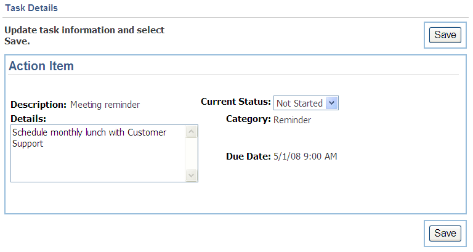Click the Due Date label
This screenshot has height=252, width=473.
(248, 156)
